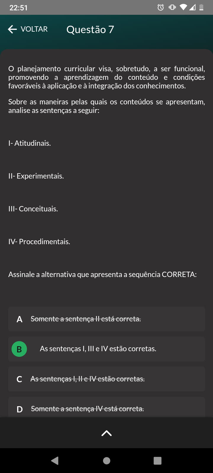Click "As sentenças I, III e IV" answer
The image size is (213, 473).
pyautogui.click(x=98, y=349)
